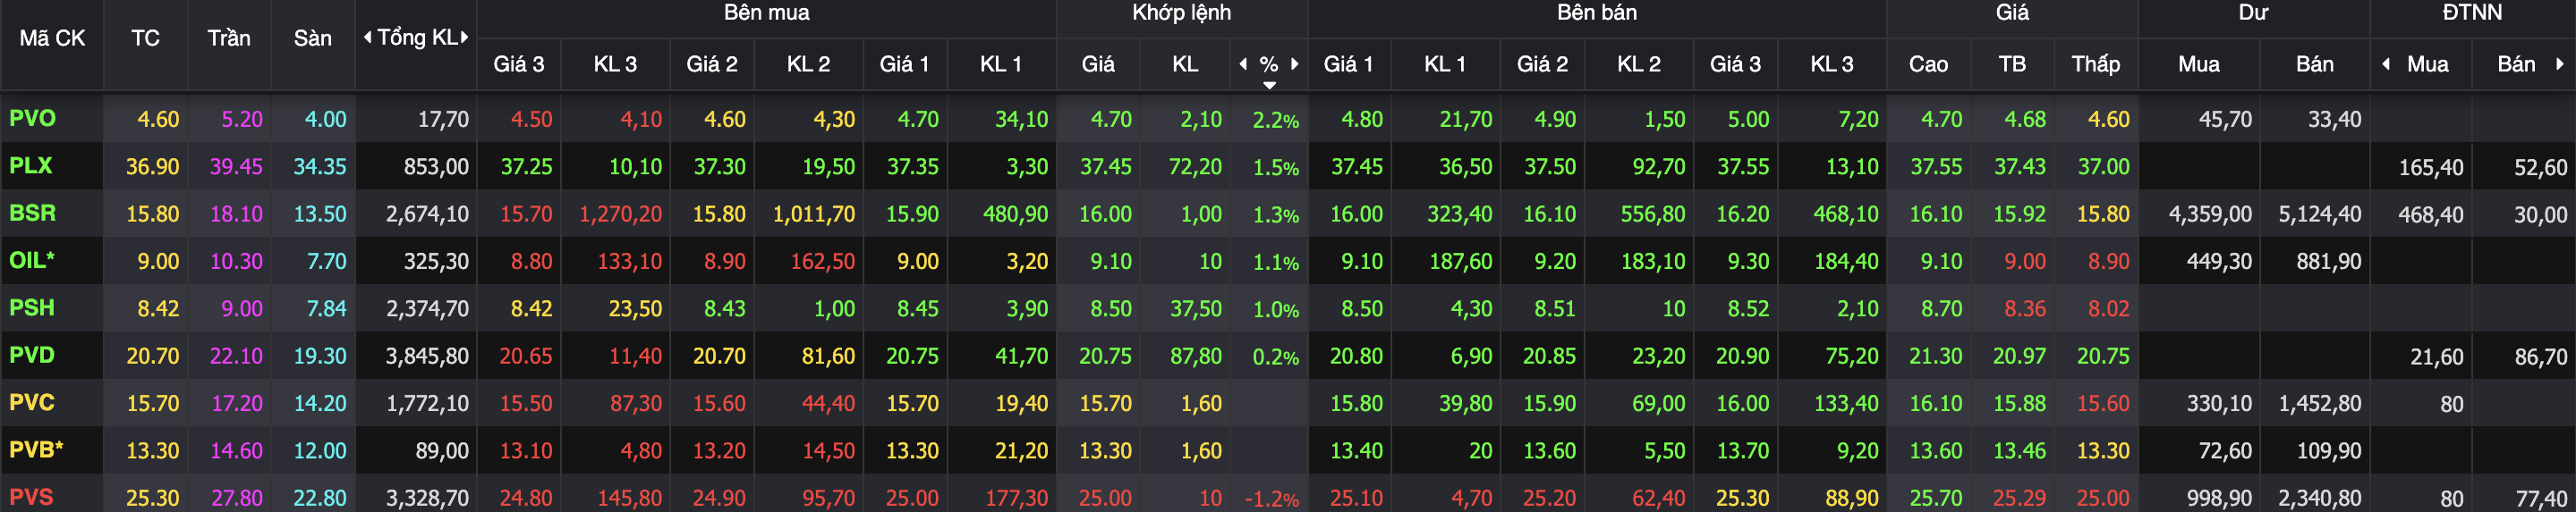Image resolution: width=2576 pixels, height=512 pixels.
Task: Click BSR surplus sell 5,124,40
Action: (x=2320, y=214)
